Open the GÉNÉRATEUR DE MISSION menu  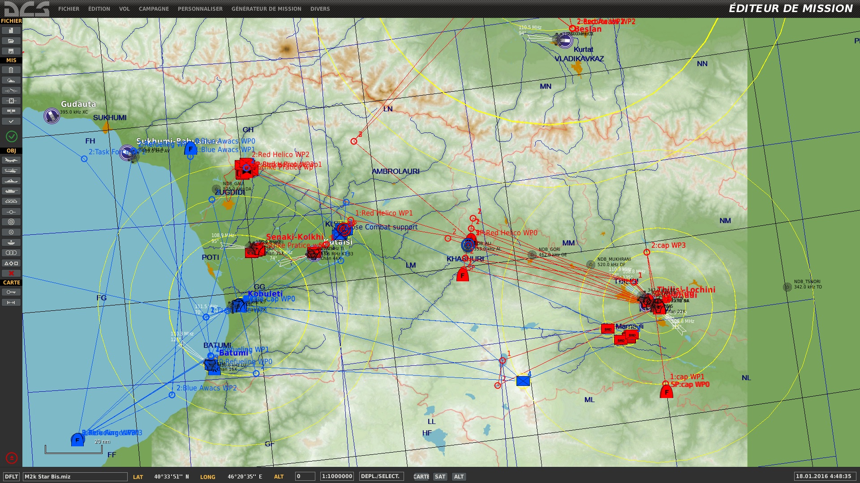[x=266, y=8]
